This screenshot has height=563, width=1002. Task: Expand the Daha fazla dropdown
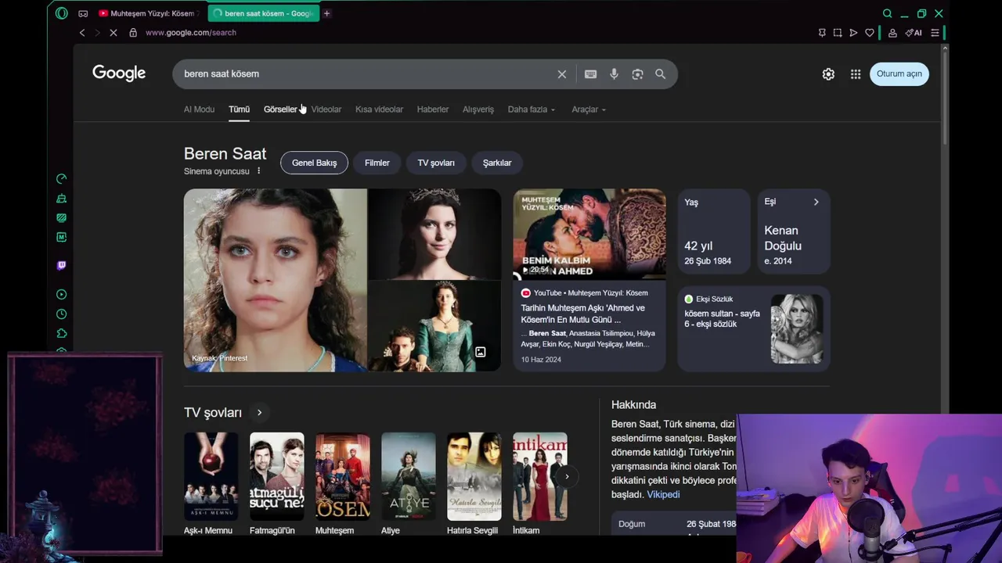pos(532,109)
